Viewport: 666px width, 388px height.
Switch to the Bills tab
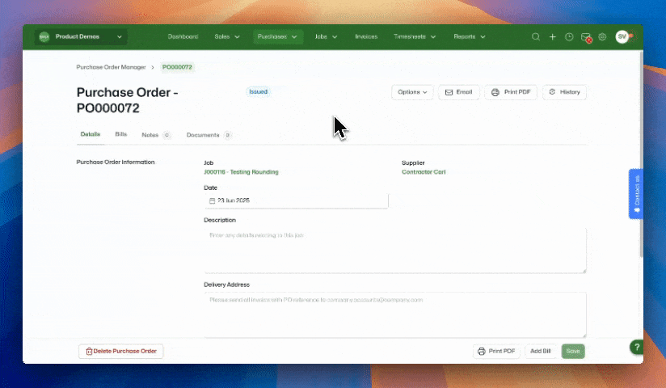point(121,135)
